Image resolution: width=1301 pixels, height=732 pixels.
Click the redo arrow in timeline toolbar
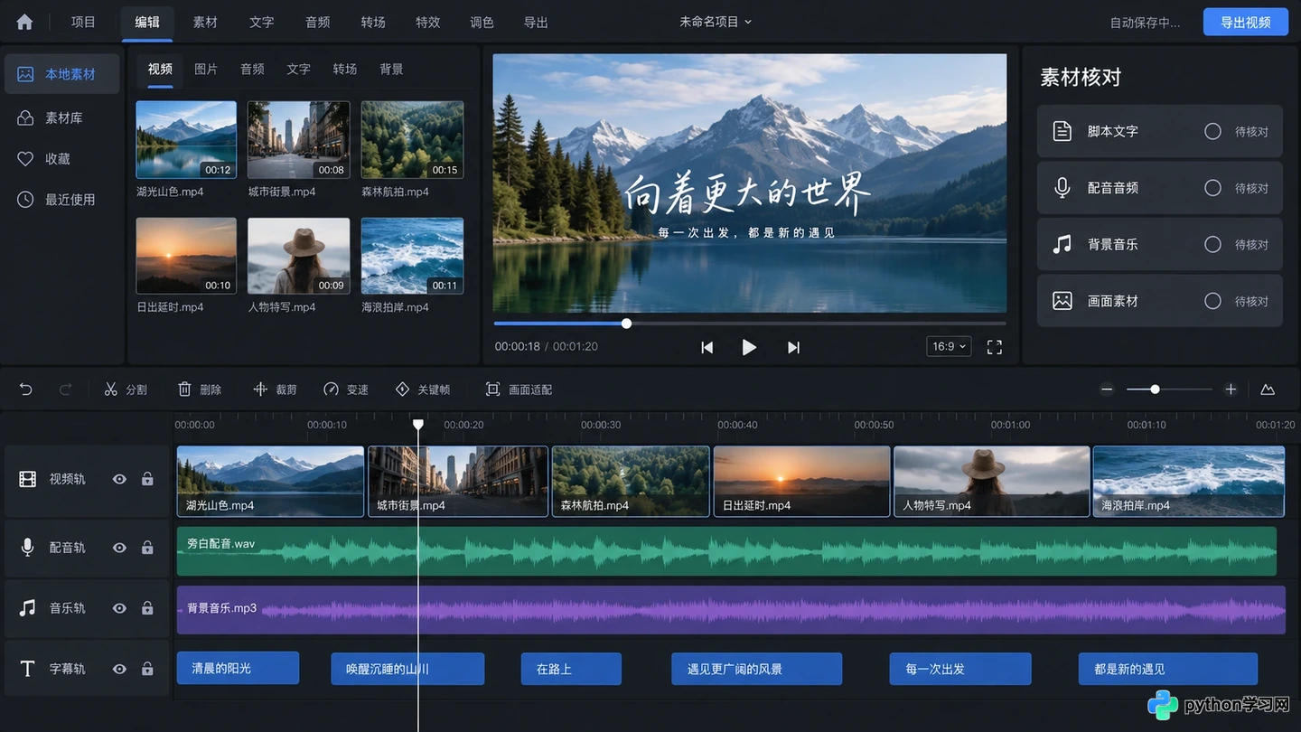(65, 389)
